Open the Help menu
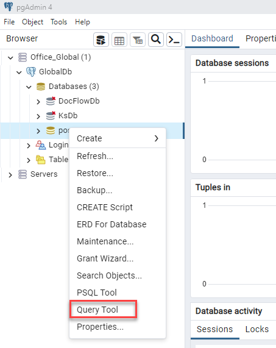Screen dimensions: 276x348 coord(82,22)
